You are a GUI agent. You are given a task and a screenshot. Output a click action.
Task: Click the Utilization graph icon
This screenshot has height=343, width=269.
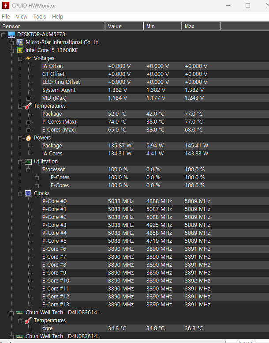click(28, 162)
